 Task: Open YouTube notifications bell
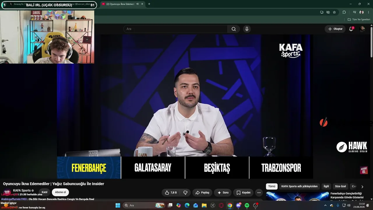(x=351, y=29)
